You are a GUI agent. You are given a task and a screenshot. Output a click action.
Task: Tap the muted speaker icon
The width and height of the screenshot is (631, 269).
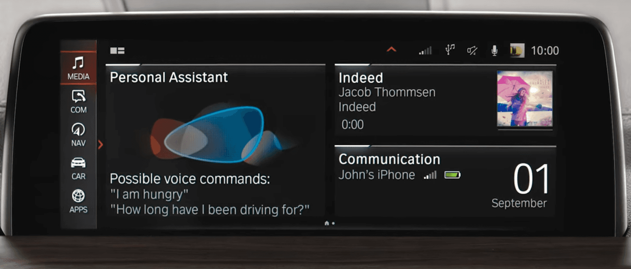tap(472, 50)
